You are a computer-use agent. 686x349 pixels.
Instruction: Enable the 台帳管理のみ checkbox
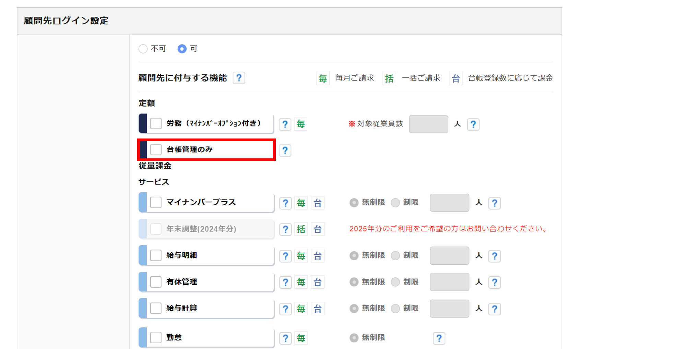[156, 150]
